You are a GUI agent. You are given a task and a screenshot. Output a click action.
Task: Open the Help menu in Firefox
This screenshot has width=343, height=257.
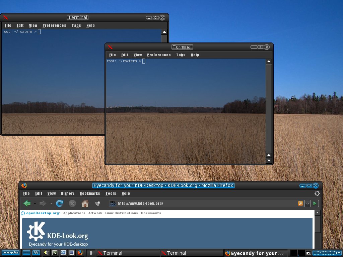point(126,193)
